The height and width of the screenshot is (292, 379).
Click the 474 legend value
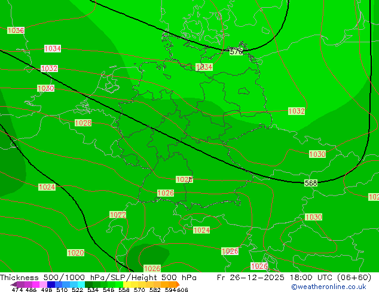tap(17, 290)
